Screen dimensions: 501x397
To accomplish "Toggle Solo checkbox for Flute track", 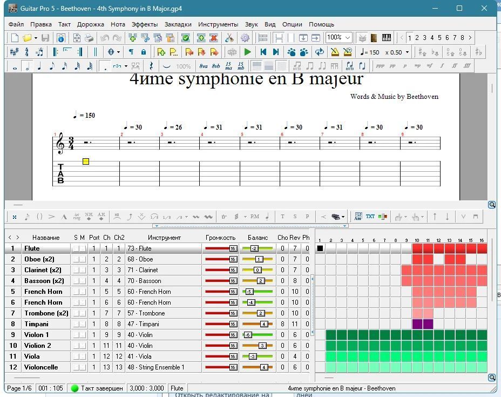I will [x=76, y=248].
